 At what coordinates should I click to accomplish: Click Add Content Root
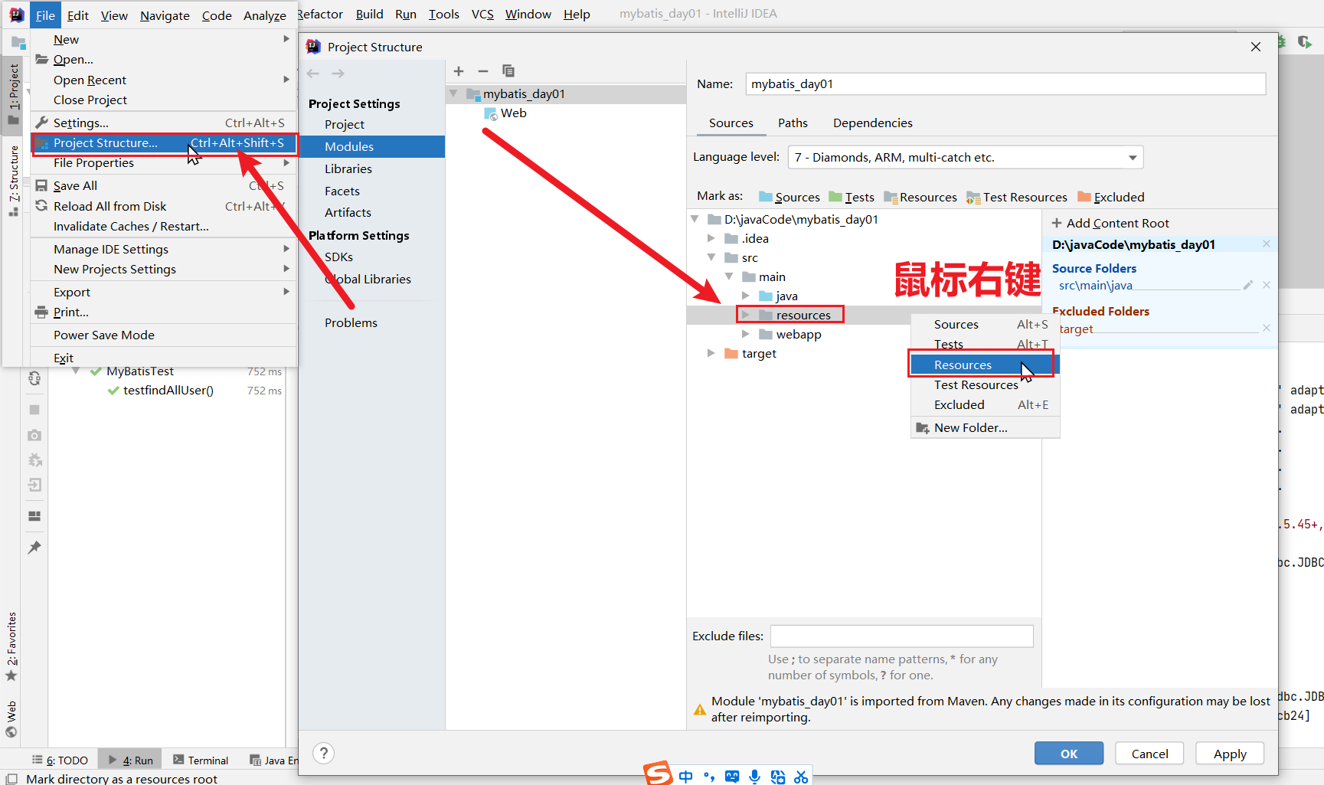[1111, 223]
